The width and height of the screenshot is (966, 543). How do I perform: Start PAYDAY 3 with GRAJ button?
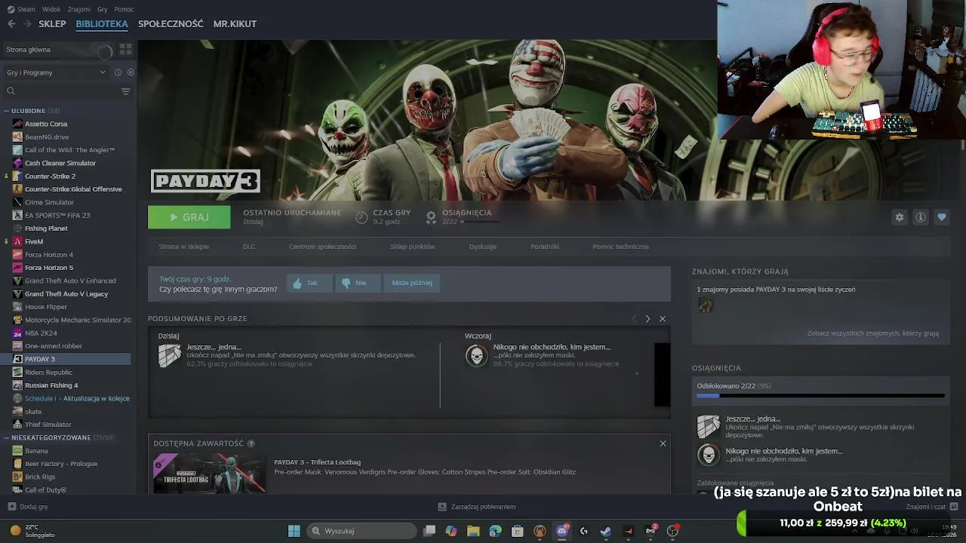point(189,217)
